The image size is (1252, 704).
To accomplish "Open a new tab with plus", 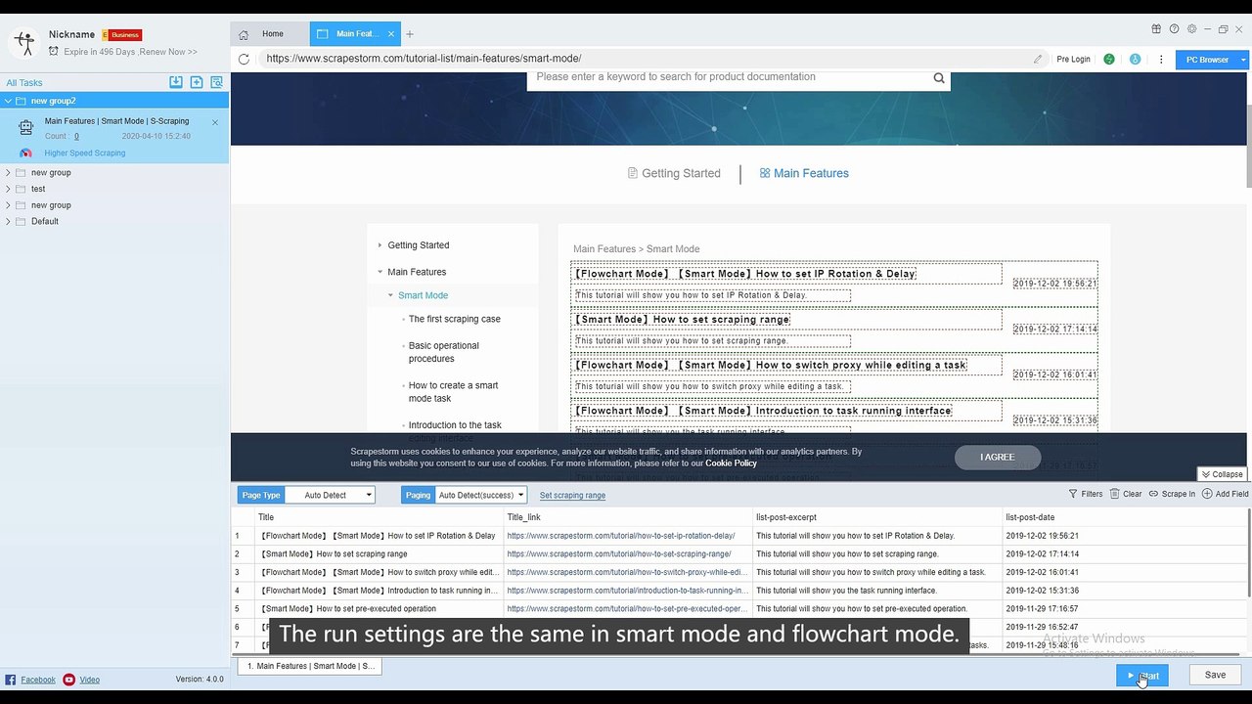I will click(x=410, y=34).
